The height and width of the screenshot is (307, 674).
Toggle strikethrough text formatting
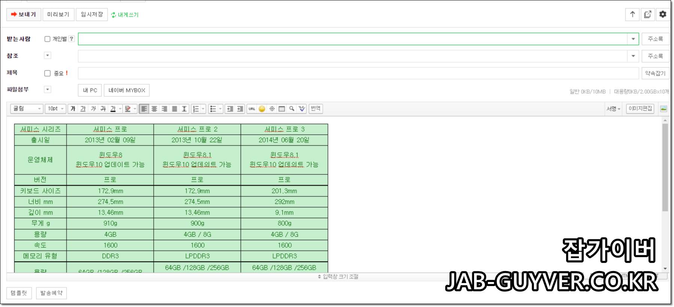pyautogui.click(x=103, y=109)
